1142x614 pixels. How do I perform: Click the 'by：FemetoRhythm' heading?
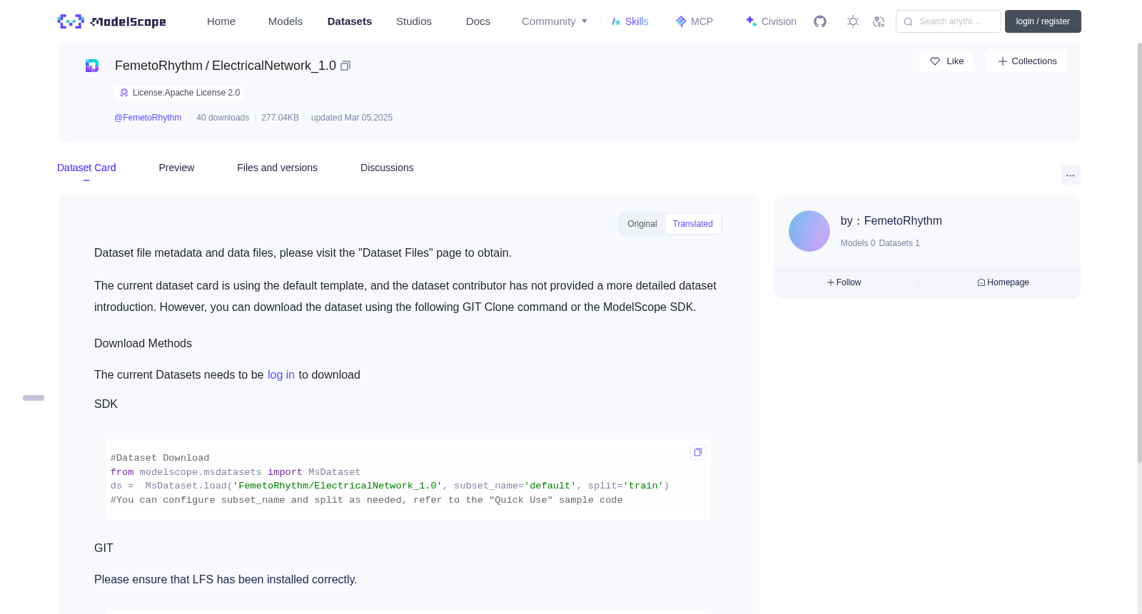[x=891, y=221]
